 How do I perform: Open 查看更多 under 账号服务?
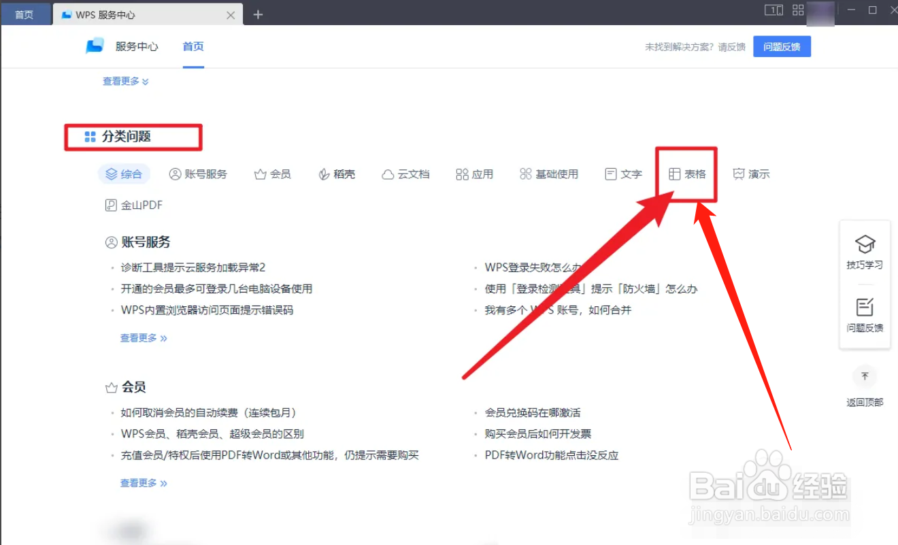144,337
